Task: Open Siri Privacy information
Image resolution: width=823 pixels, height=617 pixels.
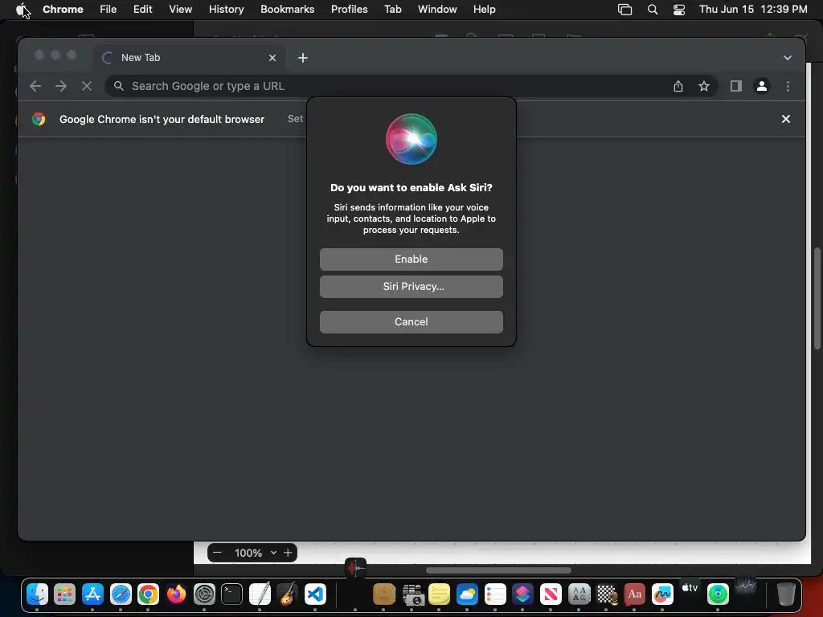Action: tap(411, 287)
